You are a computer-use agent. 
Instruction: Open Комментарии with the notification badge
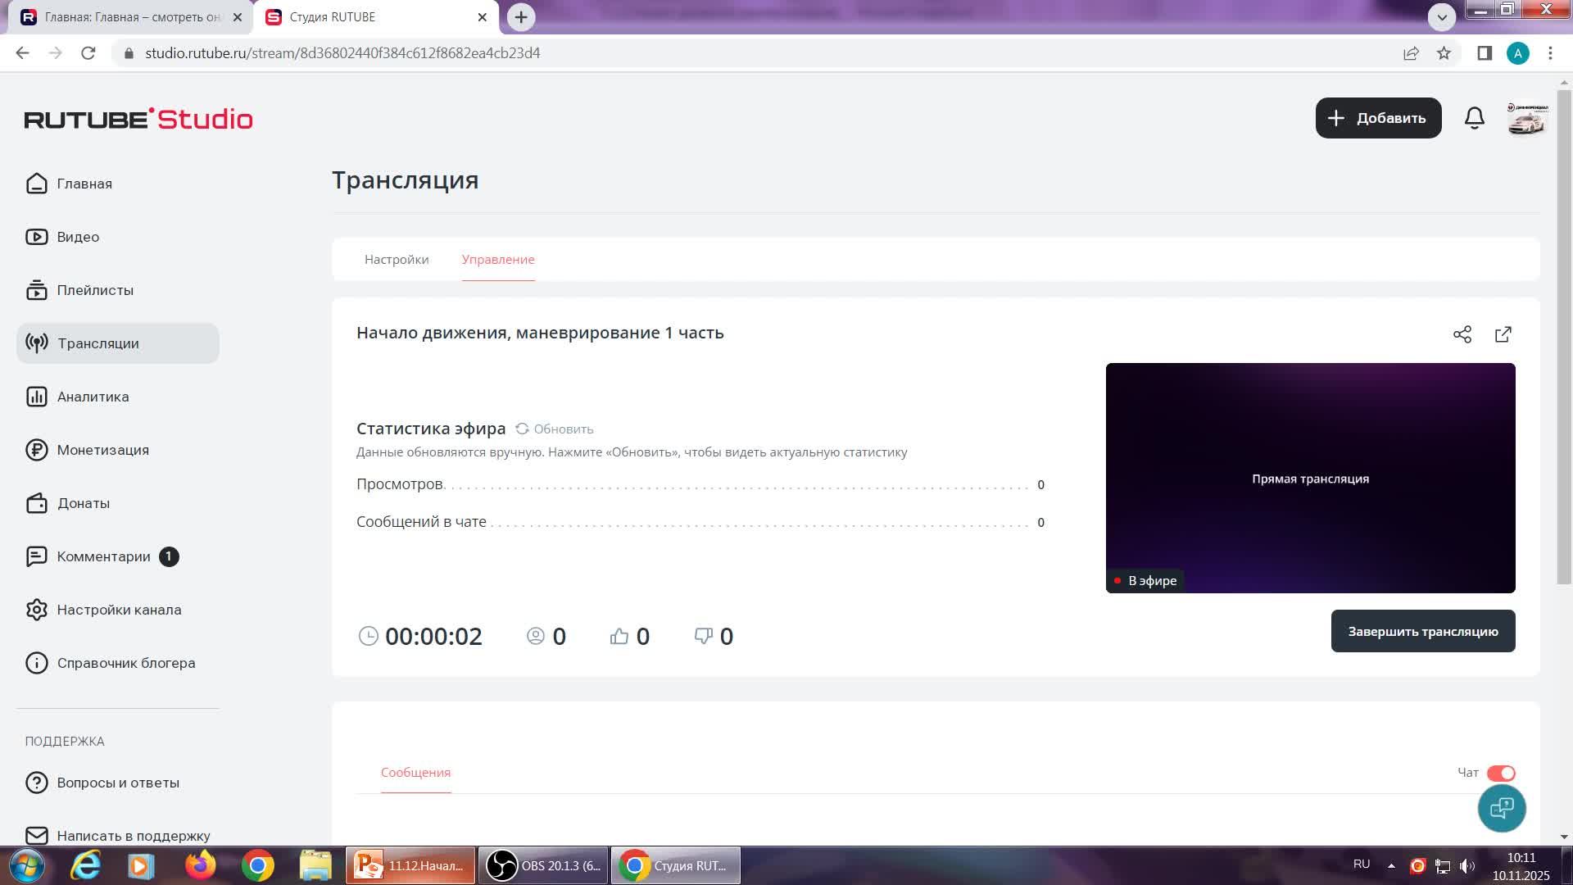[103, 556]
